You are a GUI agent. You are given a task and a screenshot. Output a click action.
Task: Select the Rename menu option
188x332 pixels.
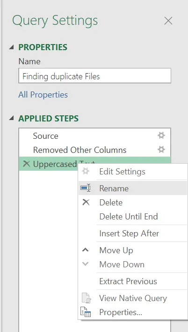pyautogui.click(x=114, y=188)
